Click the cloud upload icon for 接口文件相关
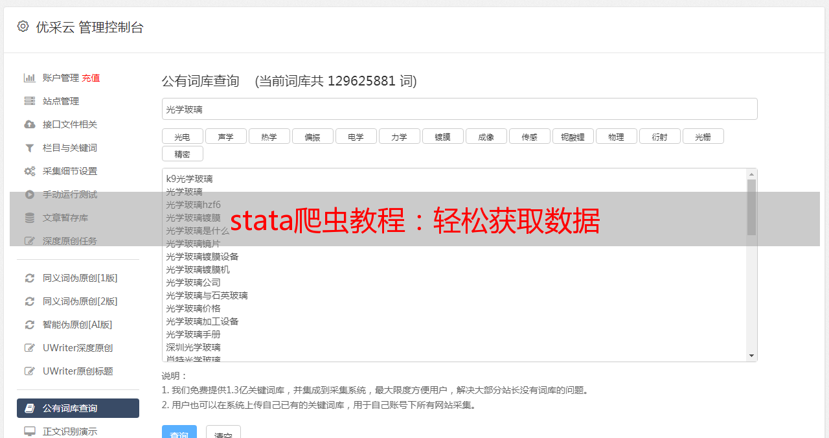 (30, 124)
